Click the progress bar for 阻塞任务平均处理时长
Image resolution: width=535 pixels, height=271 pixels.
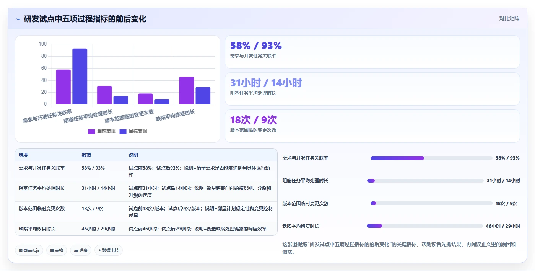(x=425, y=181)
